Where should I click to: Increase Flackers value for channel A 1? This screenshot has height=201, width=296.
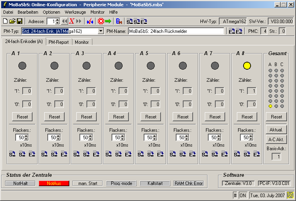[26, 136]
